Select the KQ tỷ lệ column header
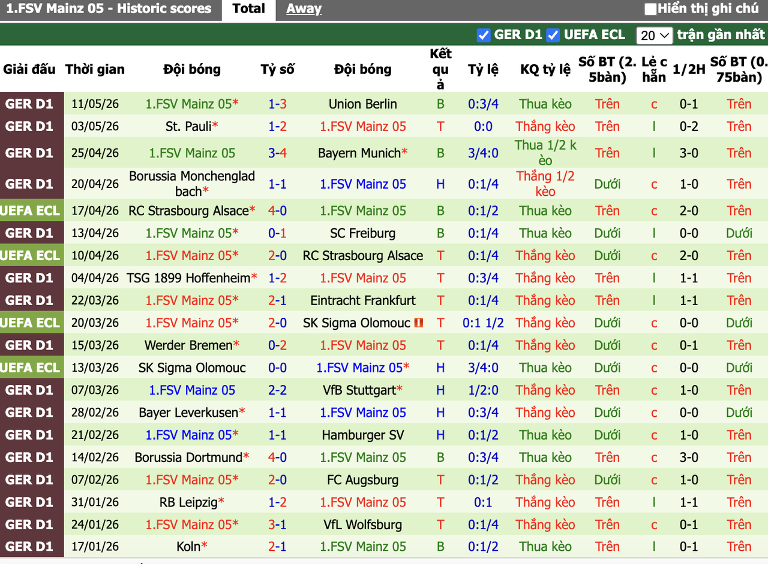 point(545,69)
